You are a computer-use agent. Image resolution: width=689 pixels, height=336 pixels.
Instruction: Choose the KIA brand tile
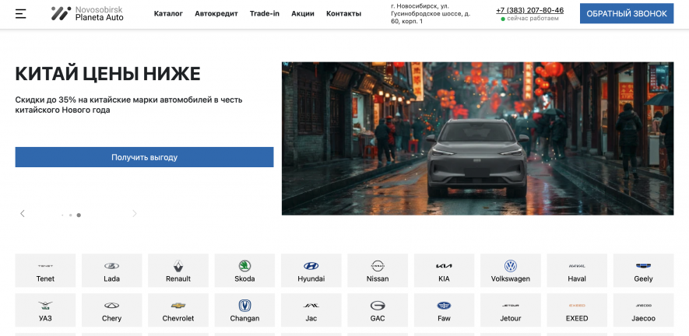pos(444,271)
